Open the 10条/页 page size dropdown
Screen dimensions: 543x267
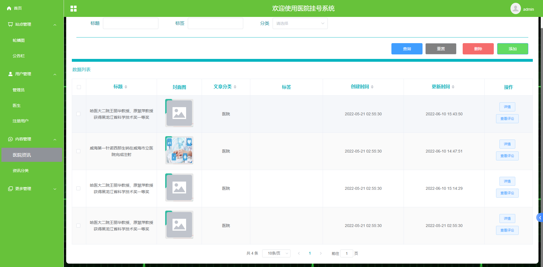tap(276, 253)
